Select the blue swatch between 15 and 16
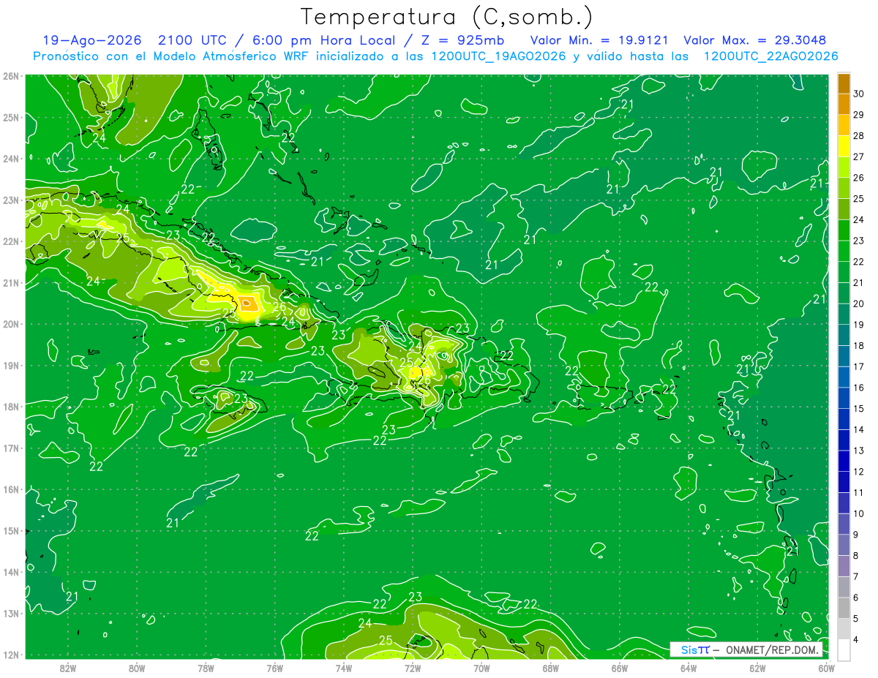Screen dimensions: 878x678 pos(844,398)
